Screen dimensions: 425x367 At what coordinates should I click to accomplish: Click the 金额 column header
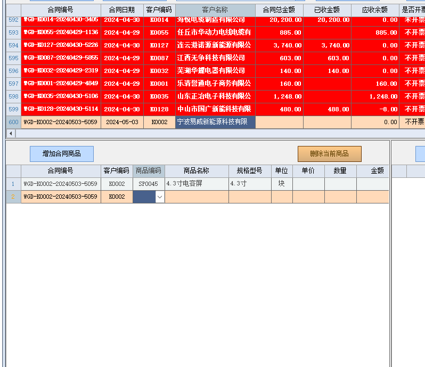pyautogui.click(x=373, y=171)
